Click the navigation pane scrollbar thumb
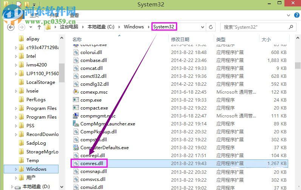 [x=62, y=73]
